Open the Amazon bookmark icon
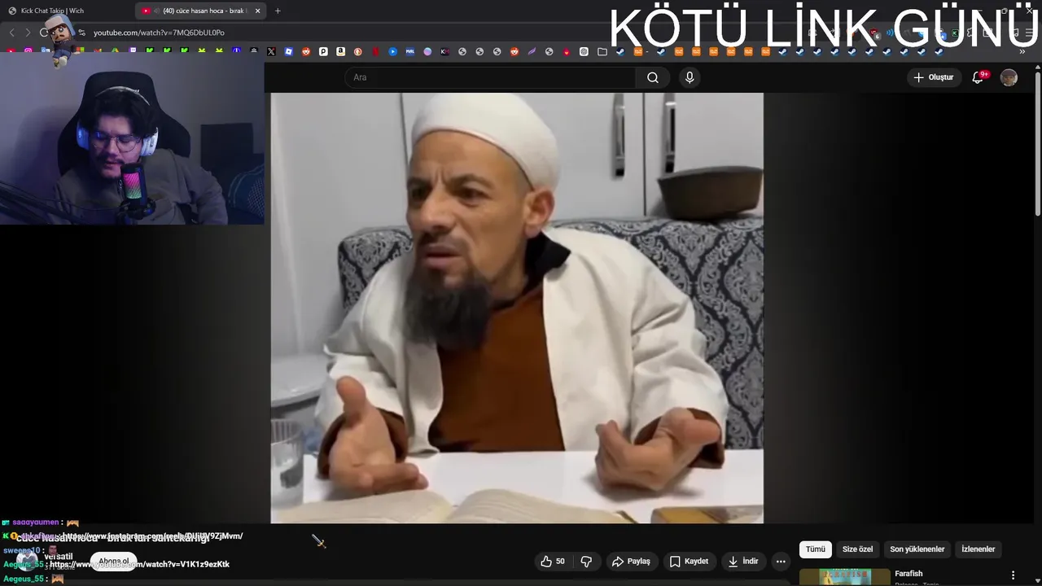Viewport: 1042px width, 586px height. click(340, 51)
